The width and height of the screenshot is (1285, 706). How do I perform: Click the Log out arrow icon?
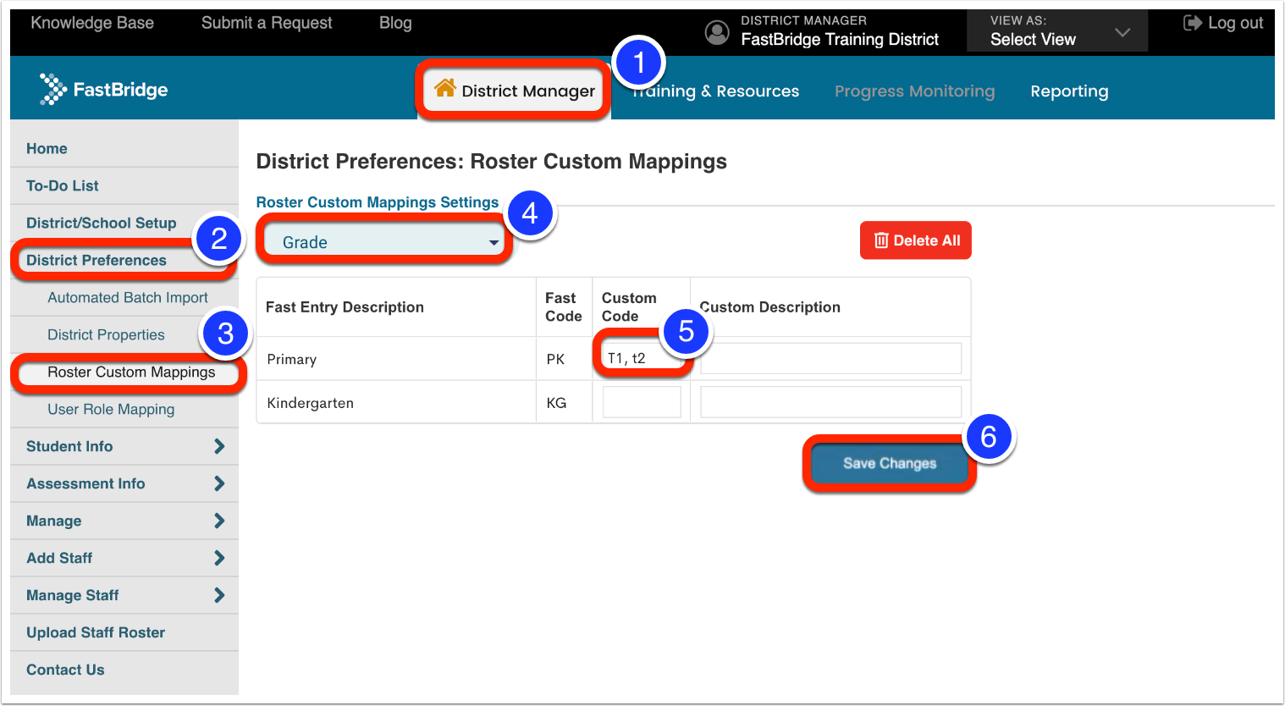[x=1192, y=23]
